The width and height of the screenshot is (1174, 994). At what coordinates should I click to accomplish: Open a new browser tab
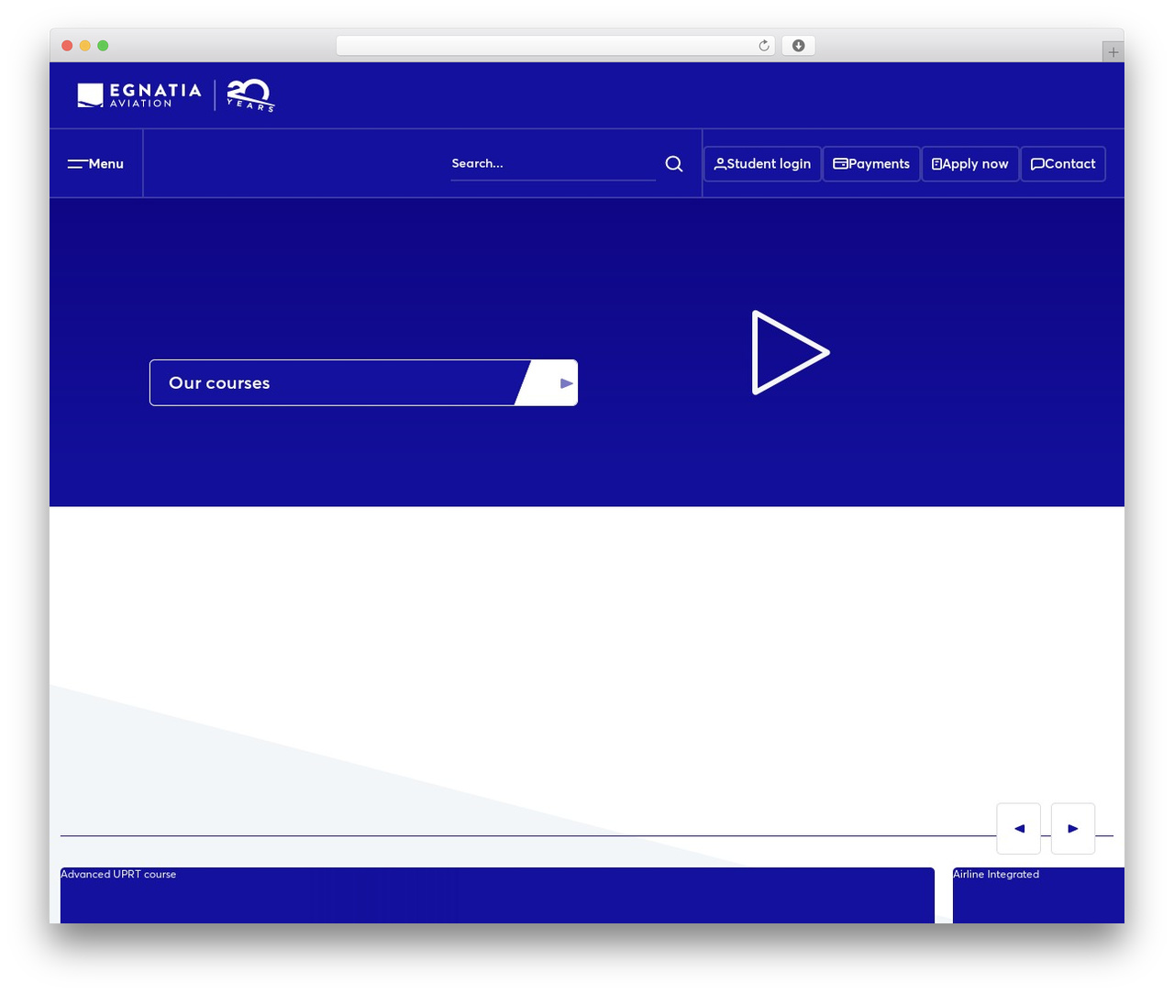1113,52
